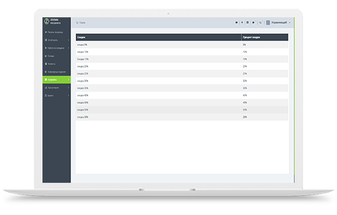Click the search magnifier icon
This screenshot has height=215, width=337.
(x=77, y=23)
